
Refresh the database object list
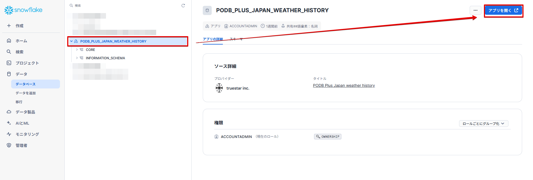click(x=183, y=6)
